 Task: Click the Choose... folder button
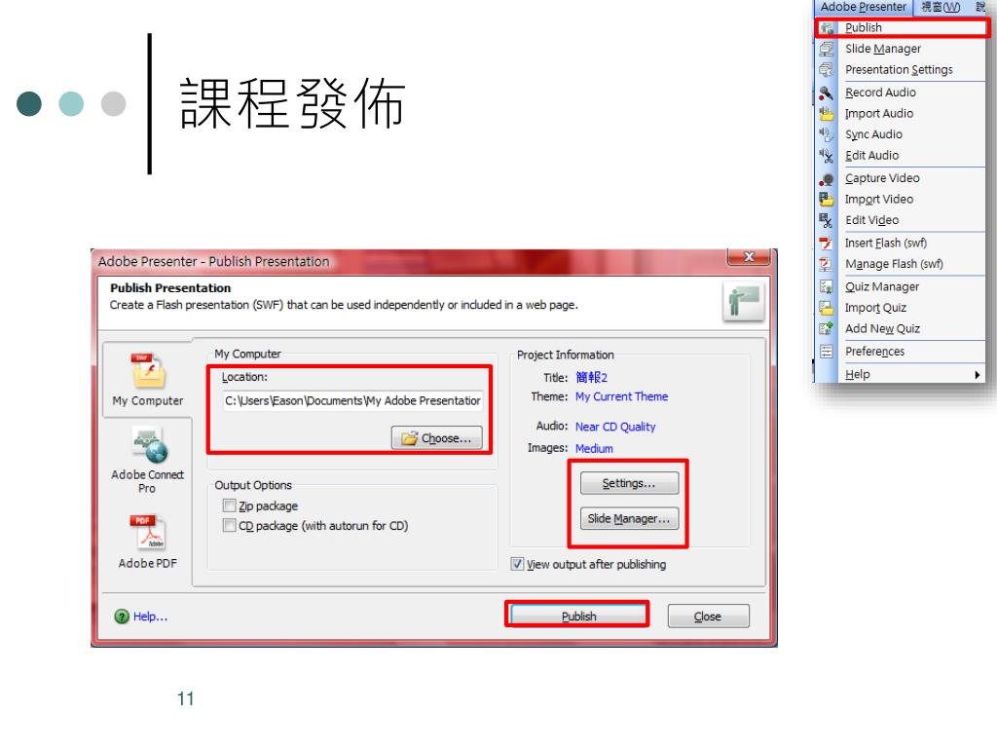pyautogui.click(x=437, y=438)
